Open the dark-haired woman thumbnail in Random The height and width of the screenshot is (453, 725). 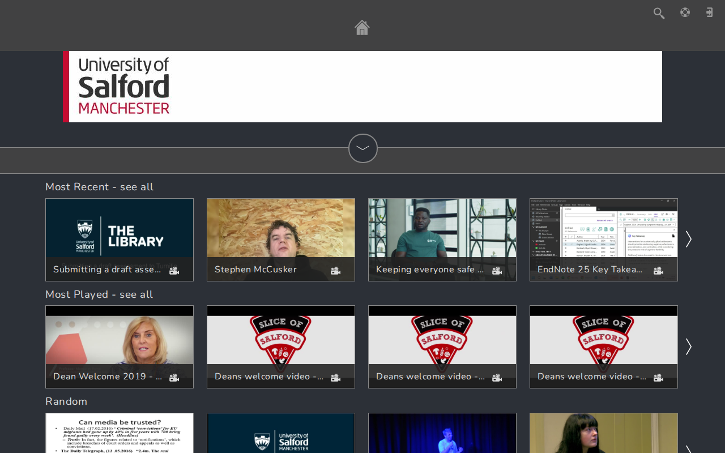click(x=604, y=433)
